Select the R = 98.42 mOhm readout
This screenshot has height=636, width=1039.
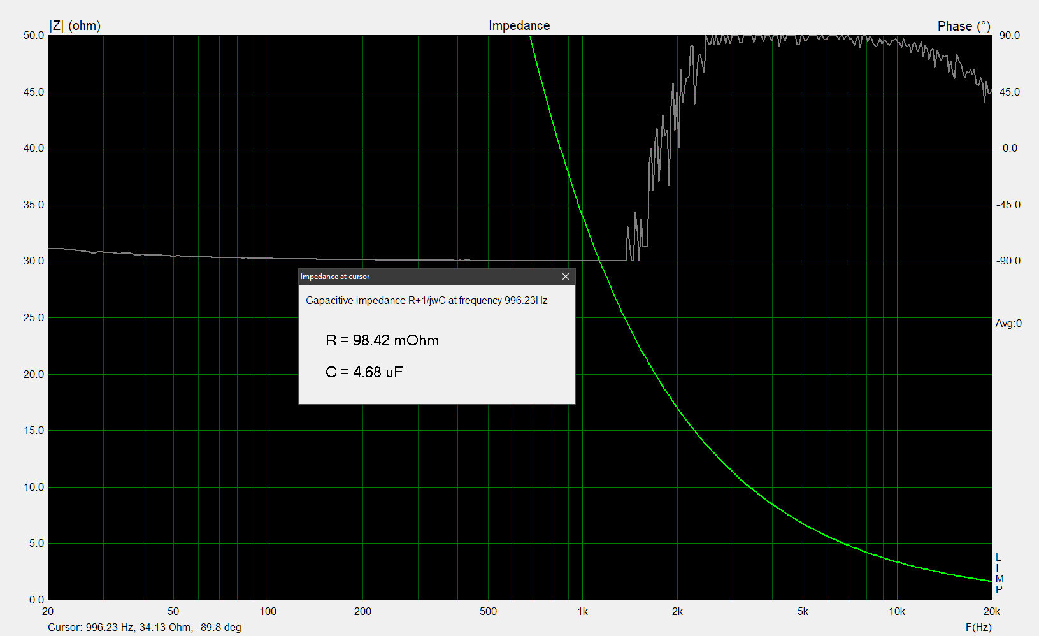[x=382, y=340]
